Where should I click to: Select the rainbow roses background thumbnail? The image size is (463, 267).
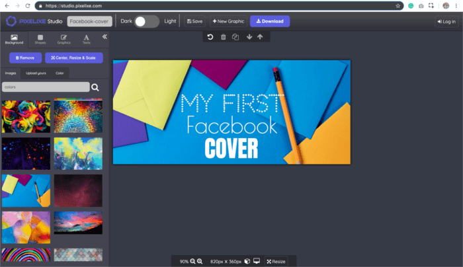coord(26,117)
